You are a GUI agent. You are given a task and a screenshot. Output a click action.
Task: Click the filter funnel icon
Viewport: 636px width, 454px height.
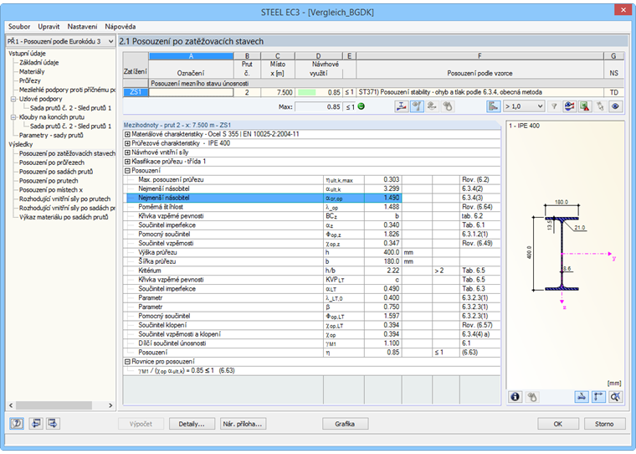click(x=553, y=106)
